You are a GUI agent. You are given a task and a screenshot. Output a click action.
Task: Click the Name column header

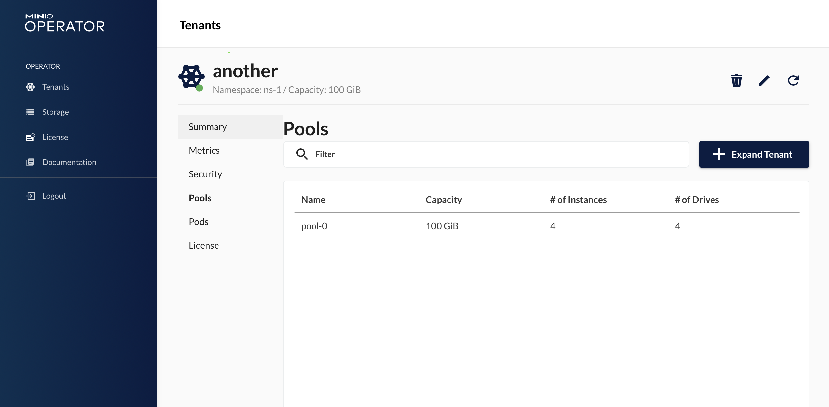coord(313,200)
